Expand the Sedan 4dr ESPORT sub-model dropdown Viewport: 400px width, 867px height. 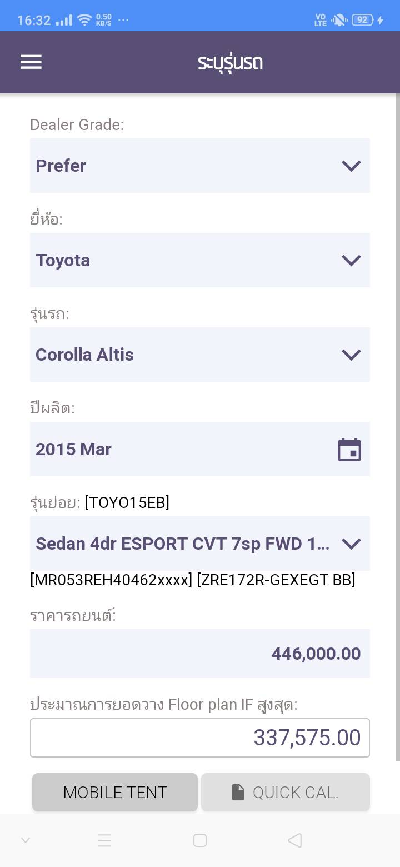(x=200, y=544)
